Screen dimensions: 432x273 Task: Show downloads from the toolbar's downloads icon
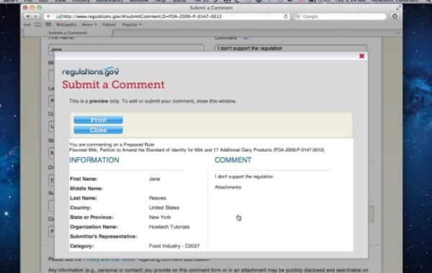point(395,17)
